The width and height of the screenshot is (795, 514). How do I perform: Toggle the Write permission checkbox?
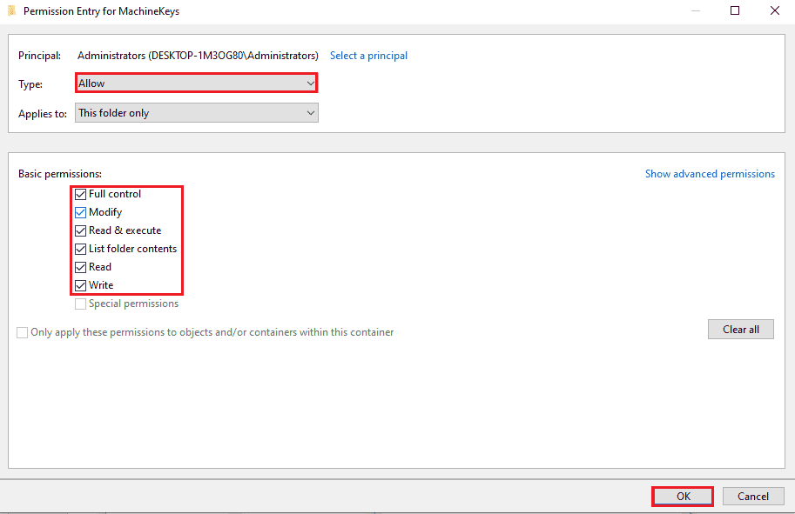pos(80,285)
